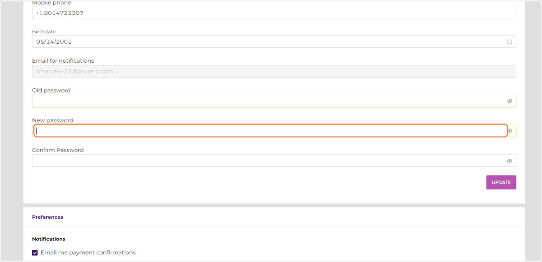This screenshot has height=262, width=542.
Task: Click the "Confirm Password" field label
Action: tap(58, 150)
